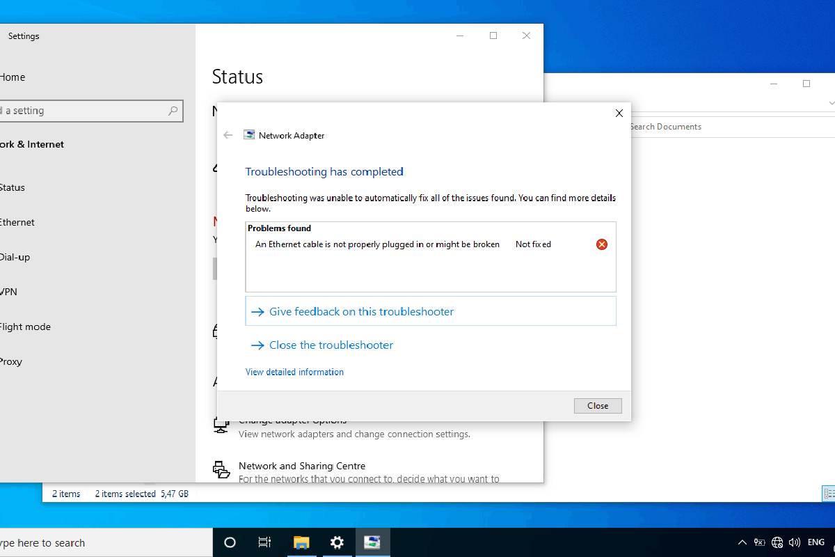
Task: Open View detailed information link
Action: pos(294,372)
